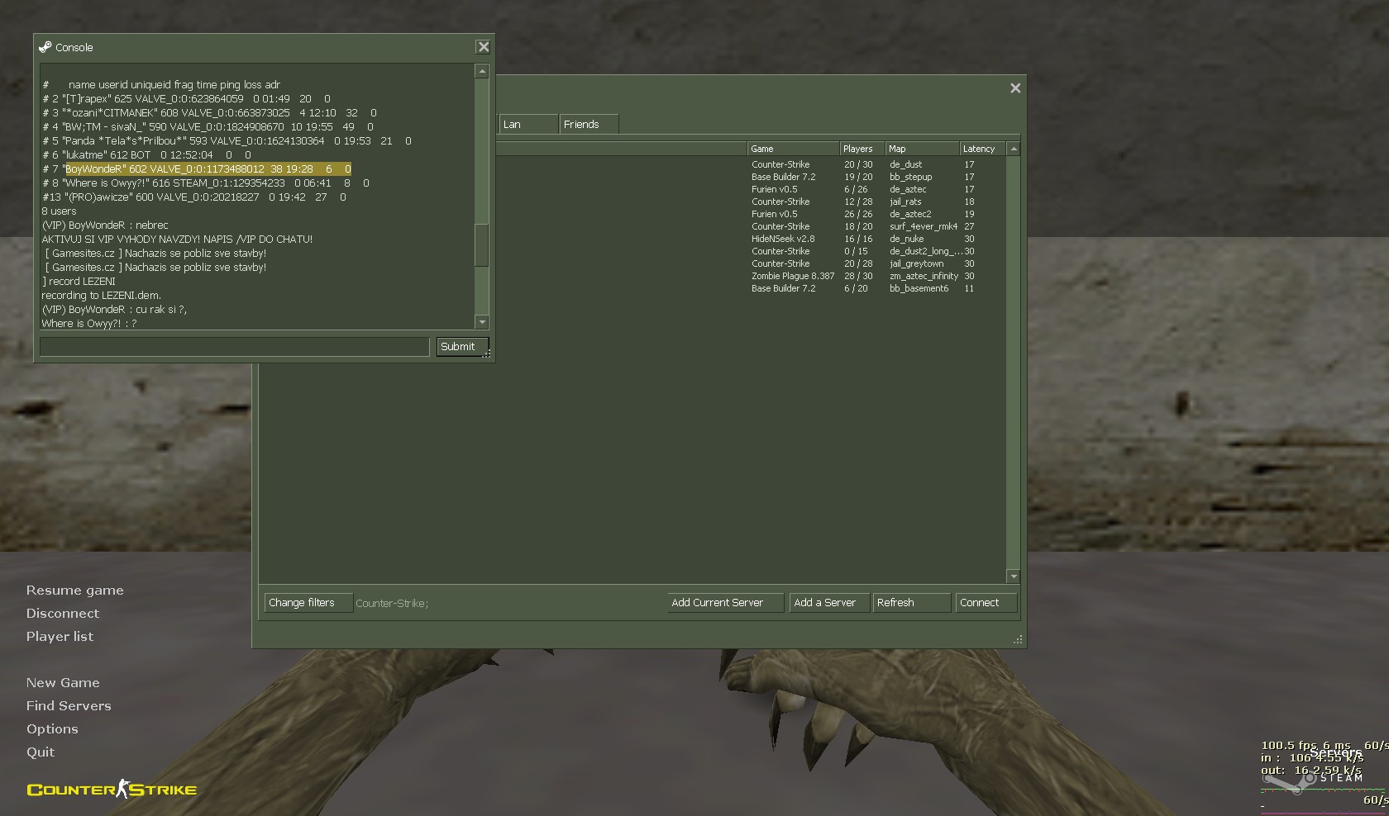Close the Console window

pos(484,47)
